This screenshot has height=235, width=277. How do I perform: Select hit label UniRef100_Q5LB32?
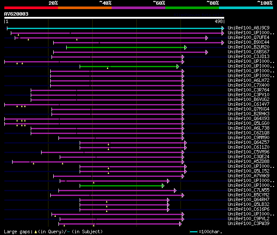click(248, 205)
